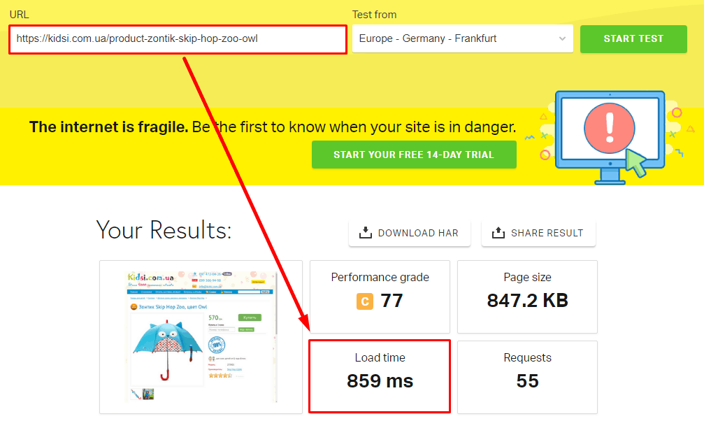
Task: Click START YOUR FREE 14-DAY TRIAL
Action: [414, 155]
